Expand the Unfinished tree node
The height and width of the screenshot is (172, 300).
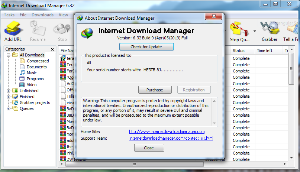(8, 91)
